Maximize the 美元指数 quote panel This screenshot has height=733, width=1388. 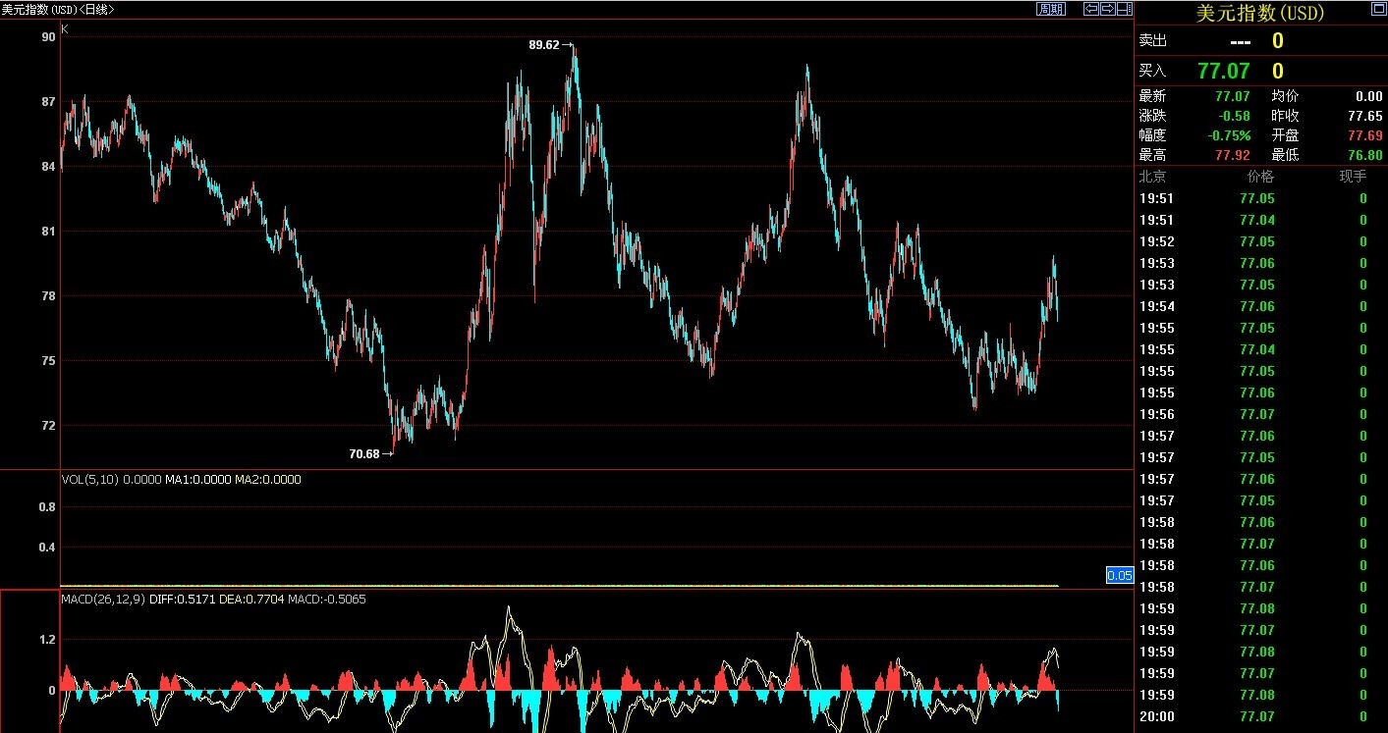(1377, 10)
